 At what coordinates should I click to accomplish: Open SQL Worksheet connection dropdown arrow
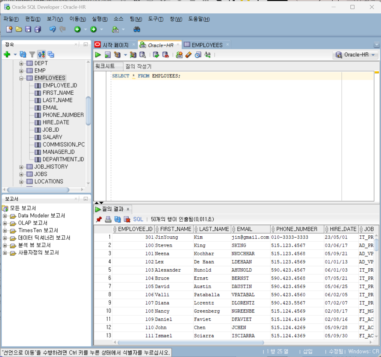click(x=123, y=29)
